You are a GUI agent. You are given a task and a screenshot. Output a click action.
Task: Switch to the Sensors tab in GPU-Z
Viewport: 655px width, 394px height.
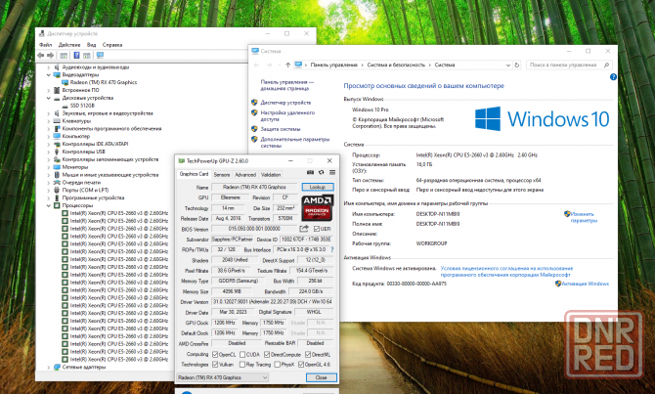point(221,175)
